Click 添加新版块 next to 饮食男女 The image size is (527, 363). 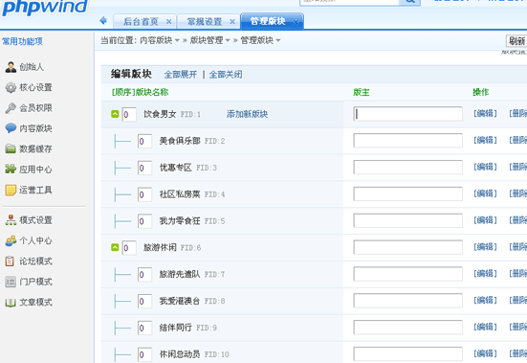pyautogui.click(x=247, y=114)
